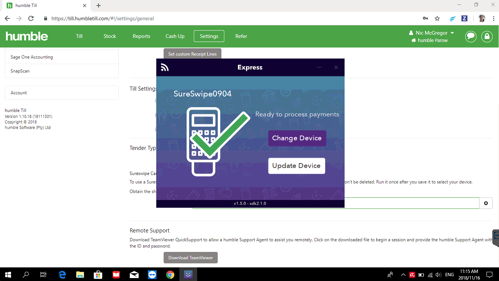This screenshot has width=499, height=281.
Task: Select SnapScan in the sidebar
Action: 62,71
